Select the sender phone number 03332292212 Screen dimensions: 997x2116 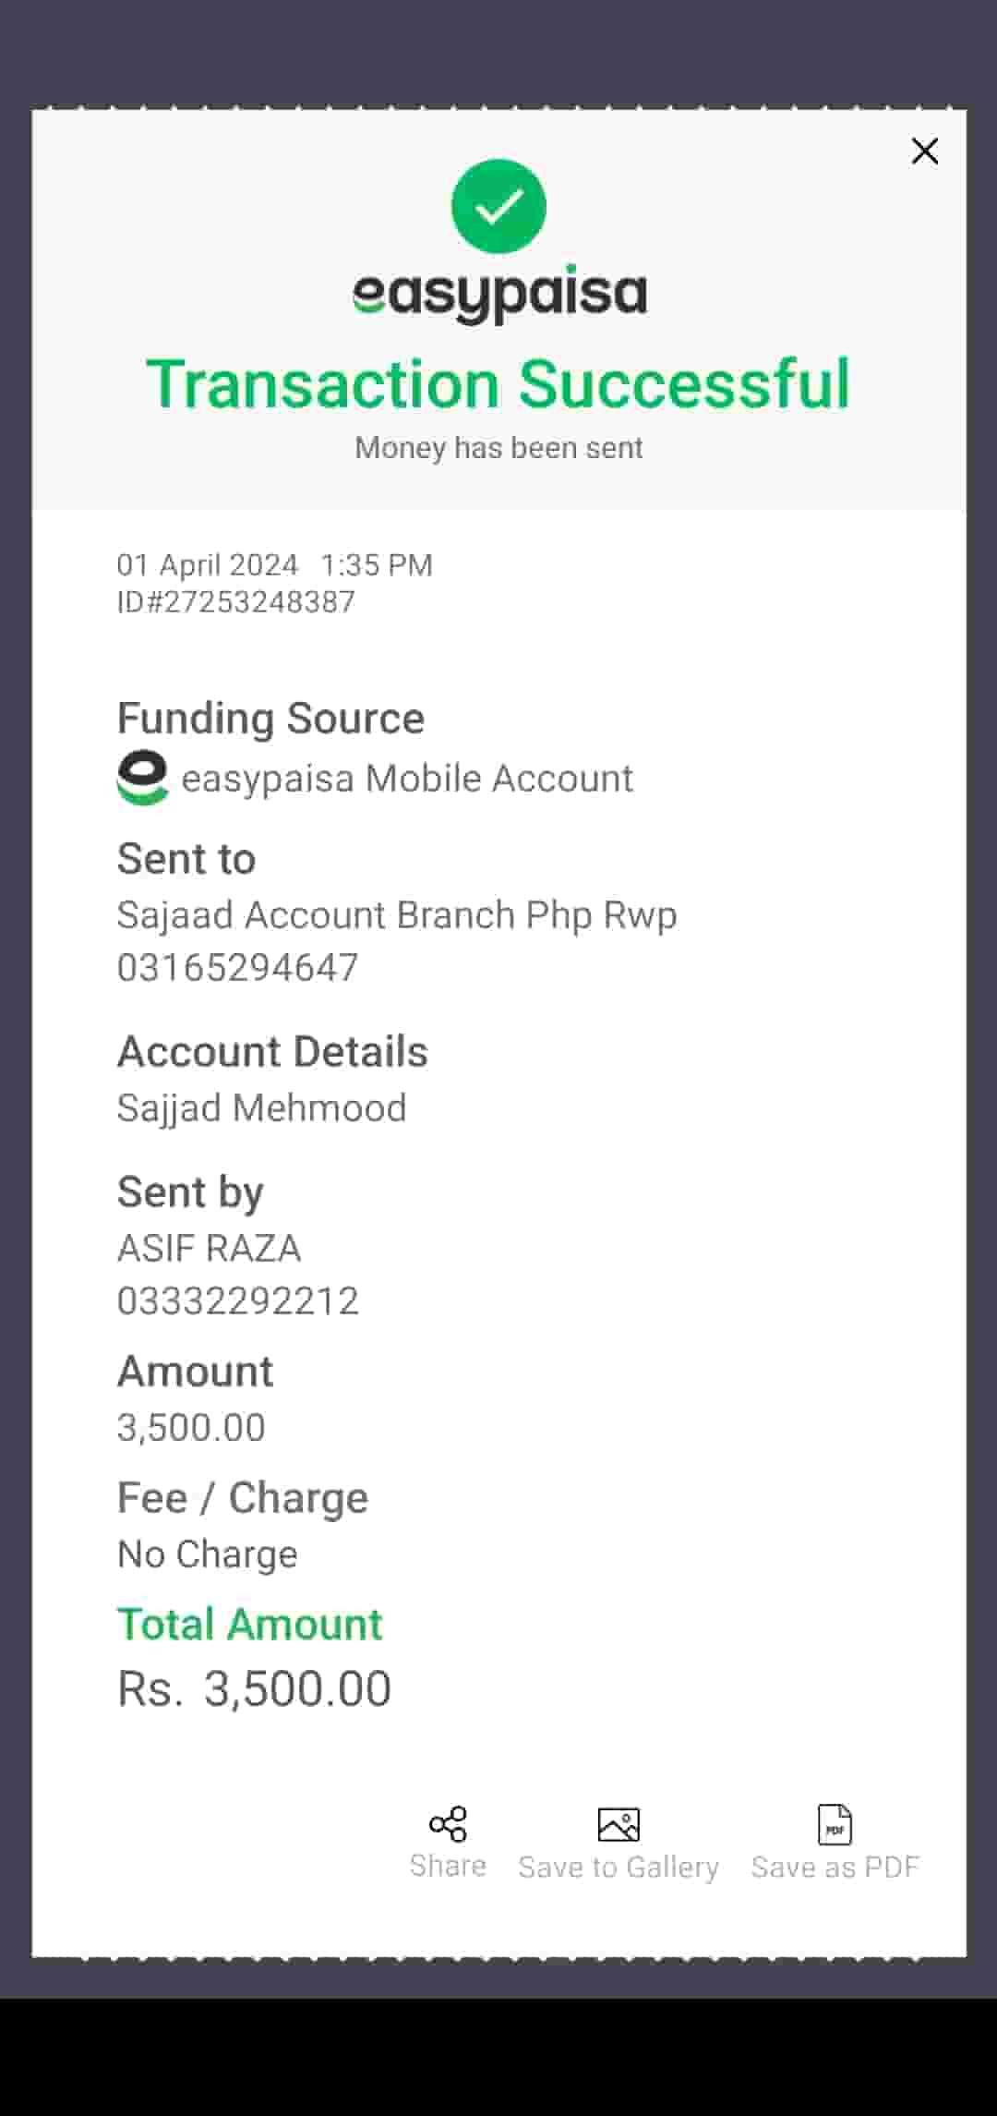coord(238,1300)
